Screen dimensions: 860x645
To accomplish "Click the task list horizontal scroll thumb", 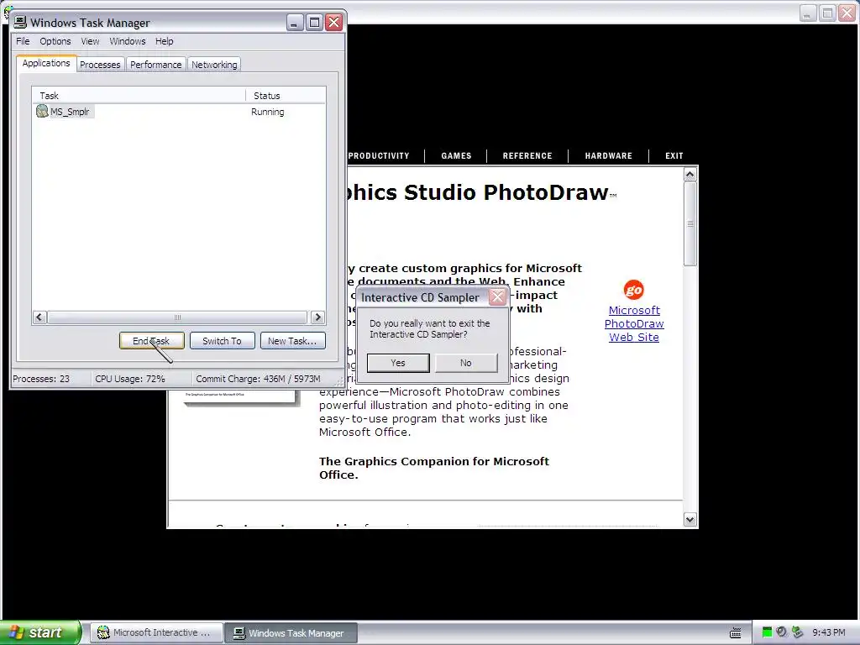I will [177, 317].
